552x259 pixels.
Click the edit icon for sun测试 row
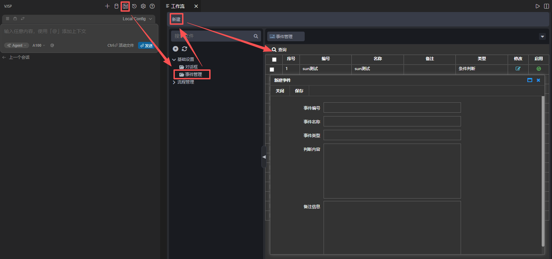[518, 69]
